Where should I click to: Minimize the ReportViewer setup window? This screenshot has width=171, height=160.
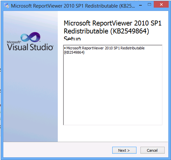(x=140, y=5)
